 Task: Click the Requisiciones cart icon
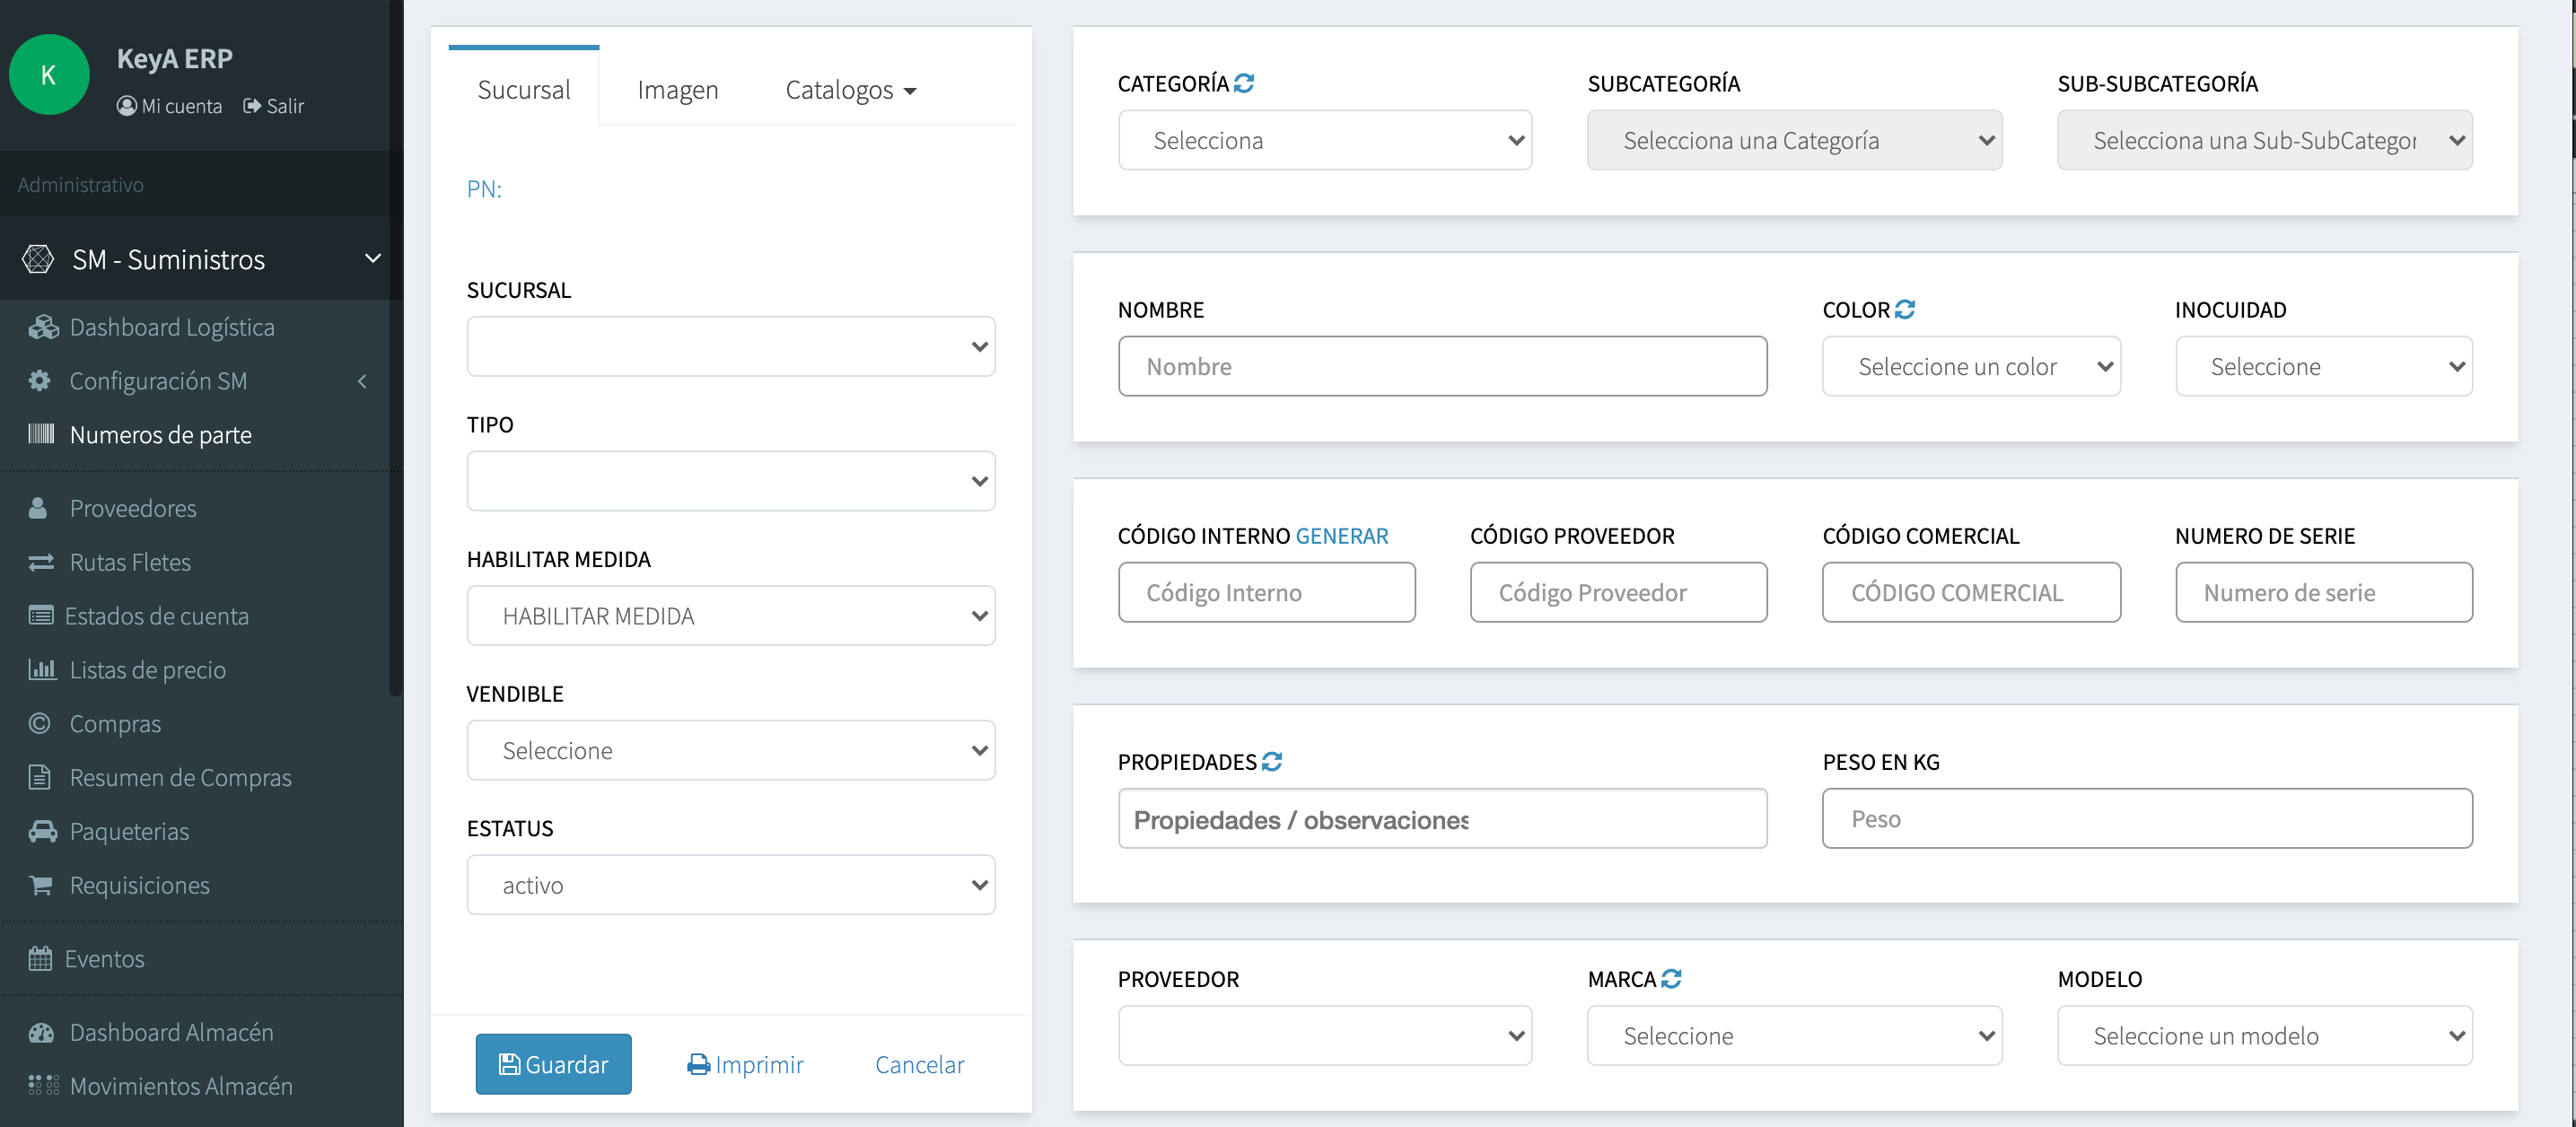[x=41, y=885]
